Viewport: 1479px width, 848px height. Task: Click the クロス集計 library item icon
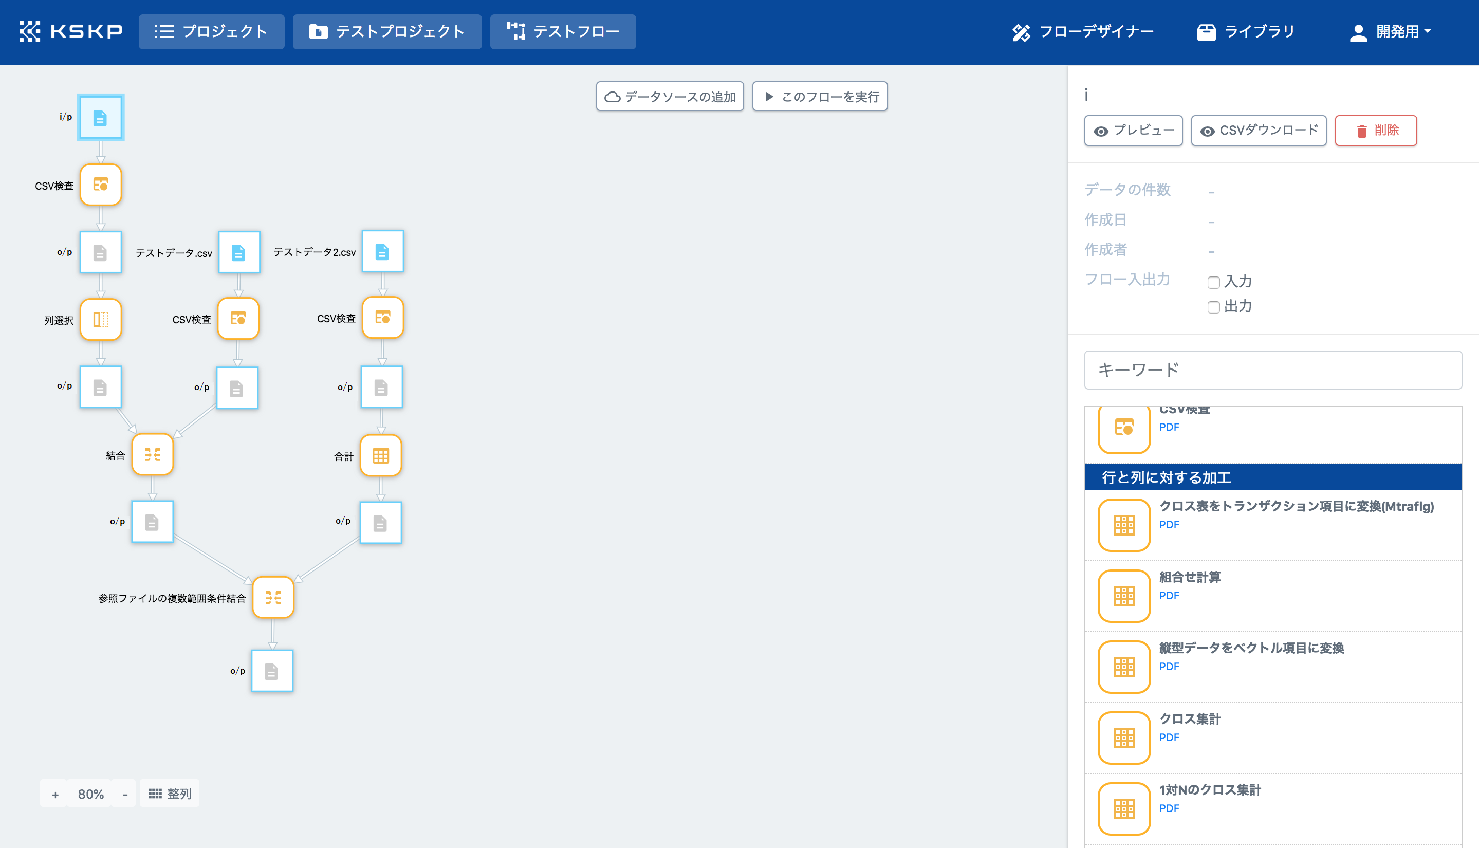coord(1124,738)
